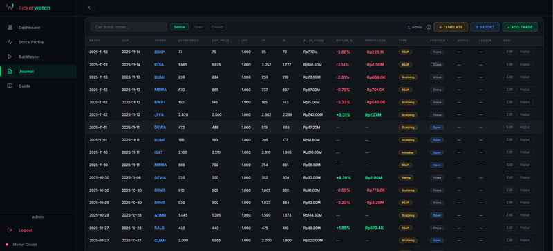Click the Close badge on the JPFA row
The height and width of the screenshot is (251, 553).
pyautogui.click(x=437, y=114)
